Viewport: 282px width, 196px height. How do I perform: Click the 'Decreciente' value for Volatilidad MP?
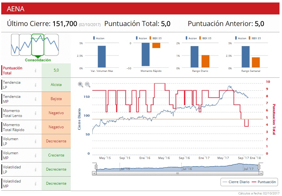click(56, 183)
